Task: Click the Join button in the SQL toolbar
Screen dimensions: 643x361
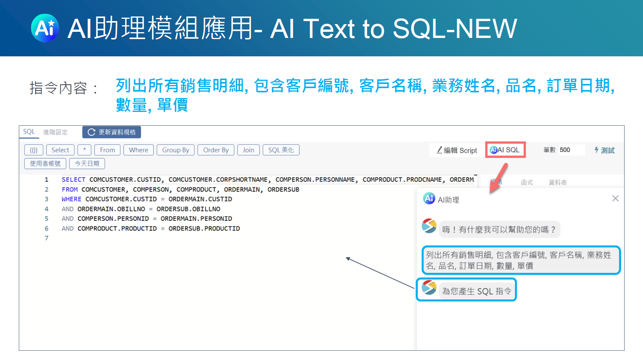Action: [248, 150]
